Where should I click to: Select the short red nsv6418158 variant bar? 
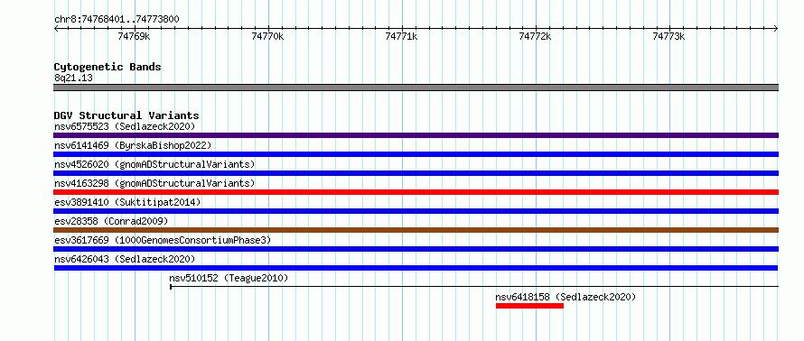pyautogui.click(x=529, y=306)
